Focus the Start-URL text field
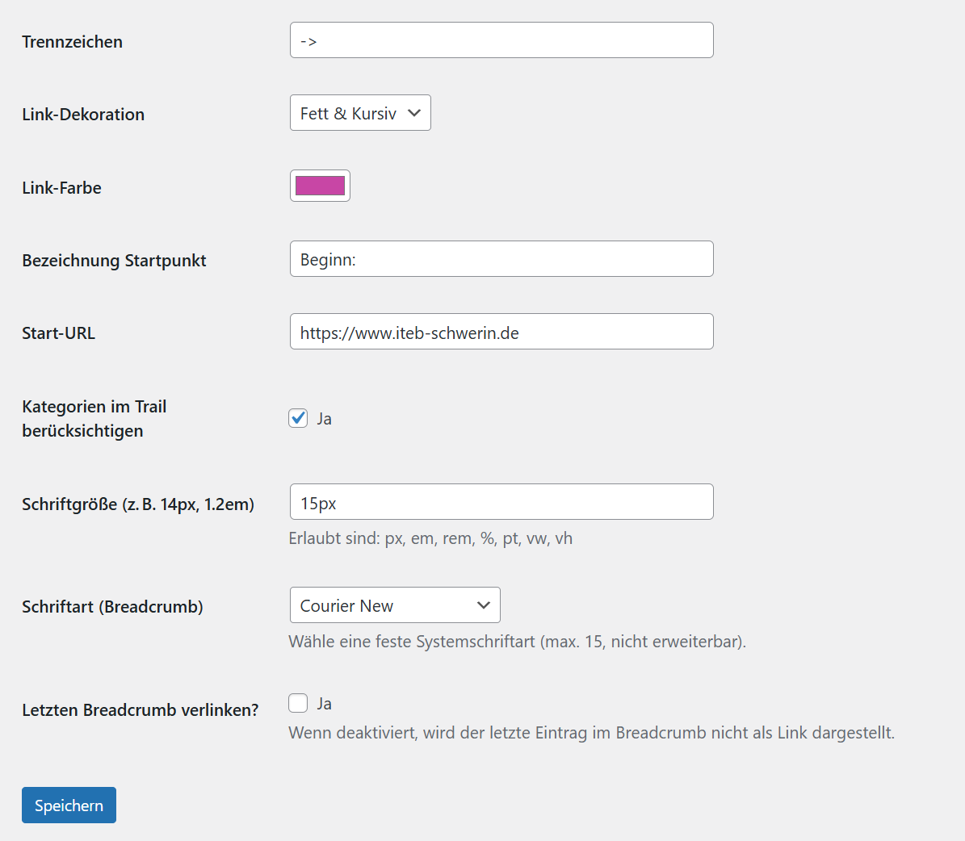This screenshot has height=841, width=965. click(501, 332)
